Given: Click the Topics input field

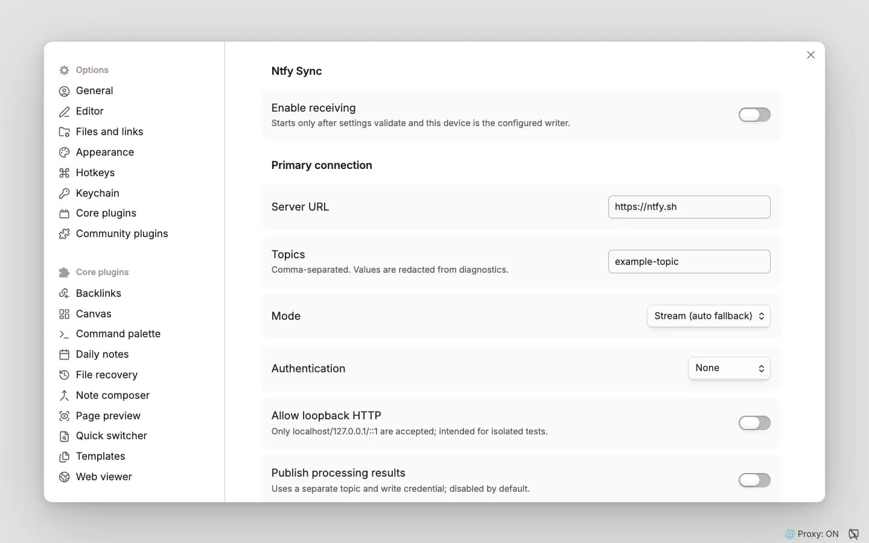Looking at the screenshot, I should coord(689,262).
